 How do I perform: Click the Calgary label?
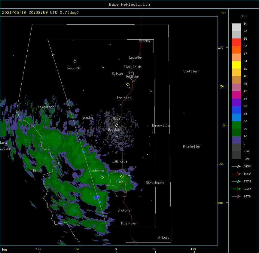[x=120, y=181]
